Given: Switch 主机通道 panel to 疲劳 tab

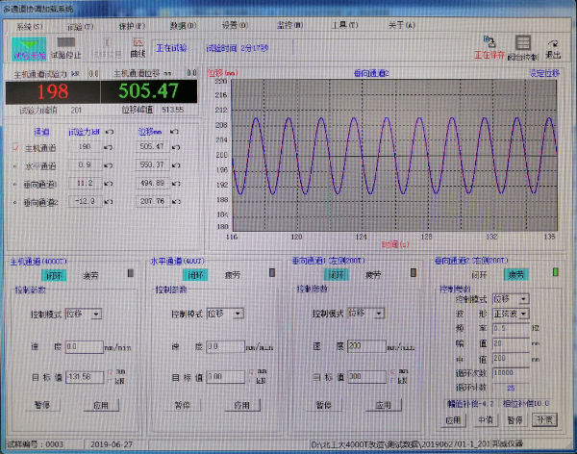Looking at the screenshot, I should point(90,275).
